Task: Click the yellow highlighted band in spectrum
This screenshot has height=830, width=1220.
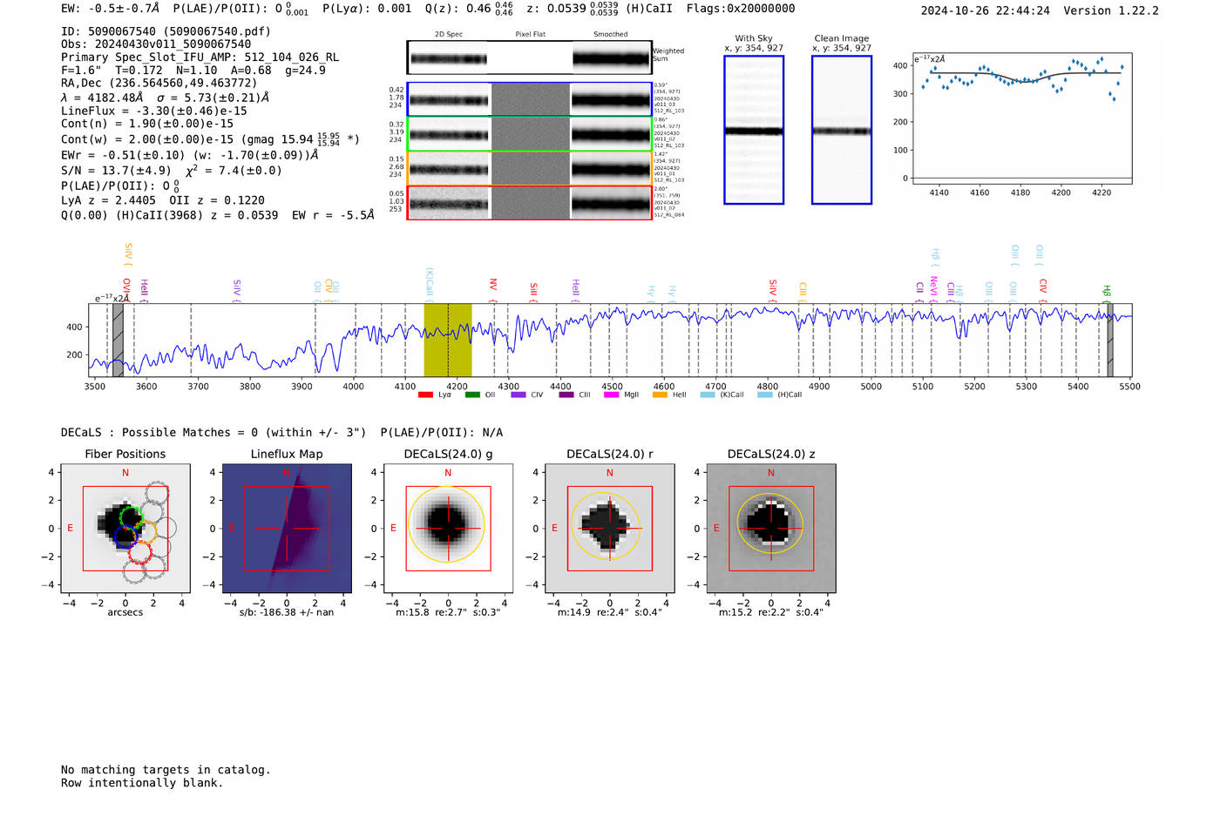Action: coord(447,340)
